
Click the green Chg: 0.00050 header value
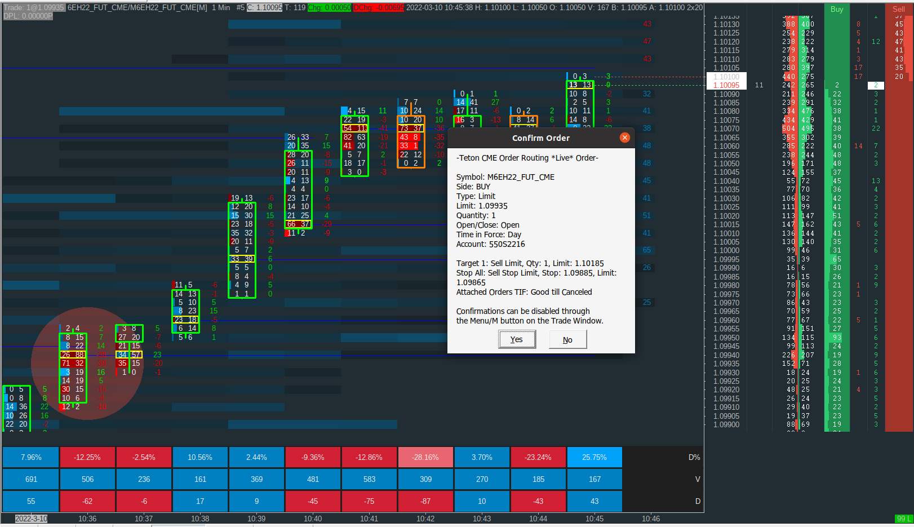pos(330,8)
